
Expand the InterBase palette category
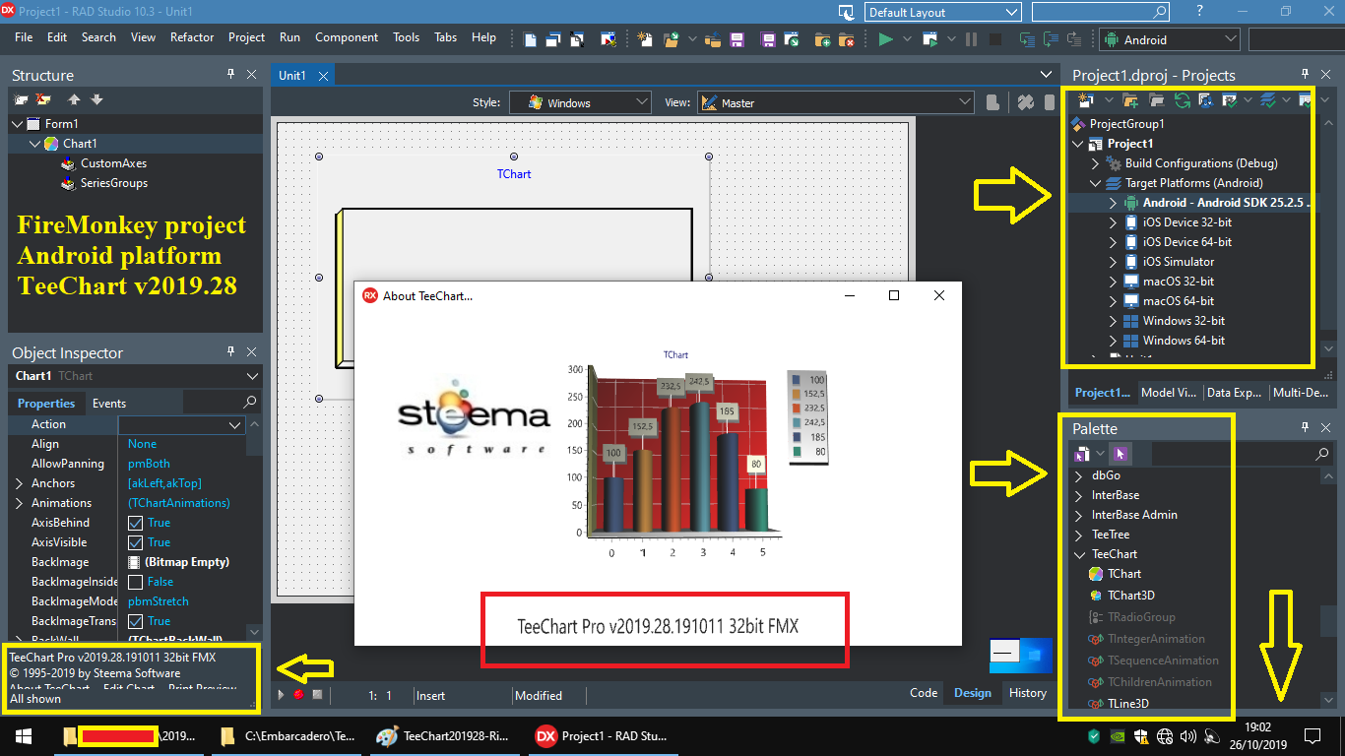[1079, 495]
